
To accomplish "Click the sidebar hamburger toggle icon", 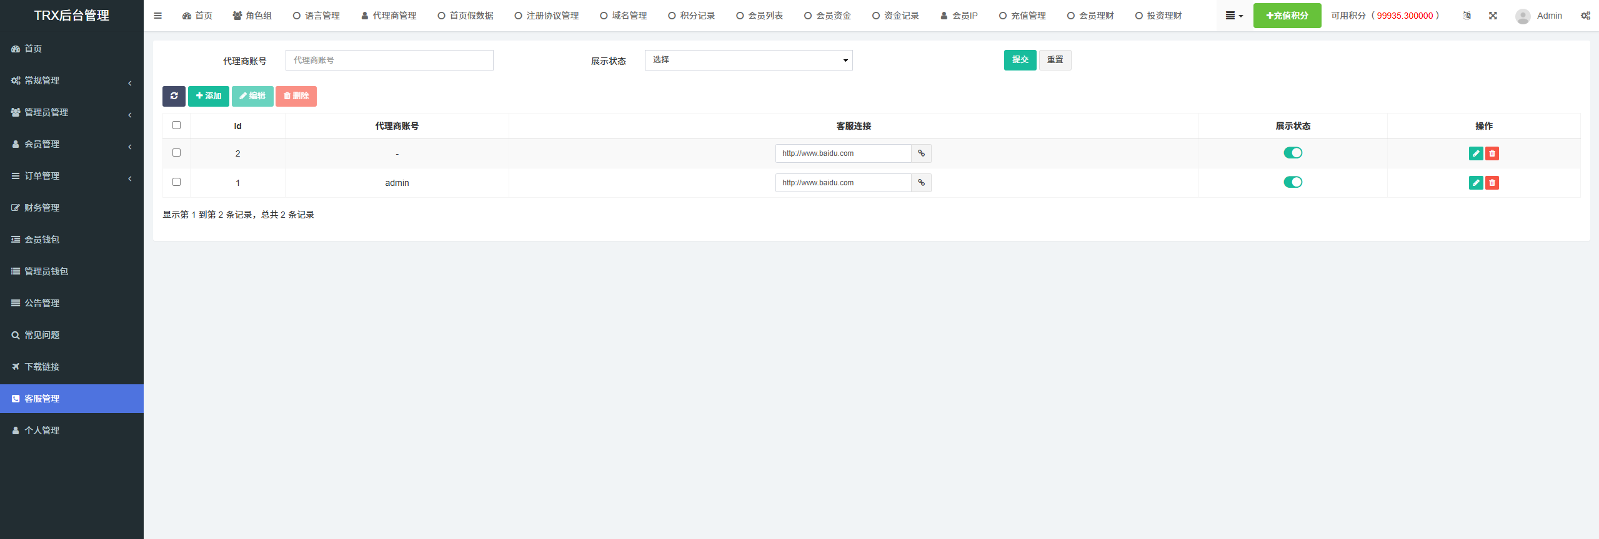I will [x=157, y=16].
